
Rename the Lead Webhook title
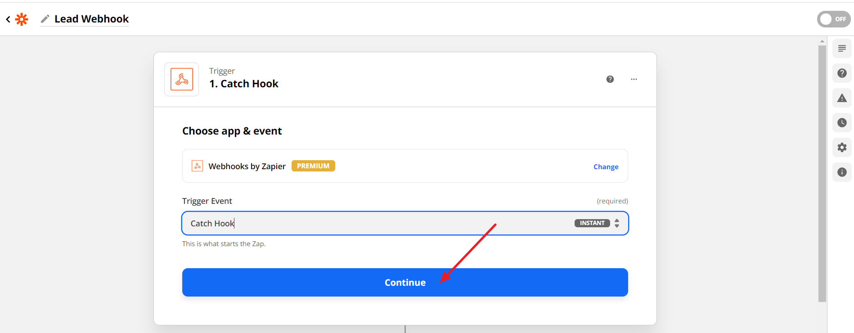click(x=92, y=19)
